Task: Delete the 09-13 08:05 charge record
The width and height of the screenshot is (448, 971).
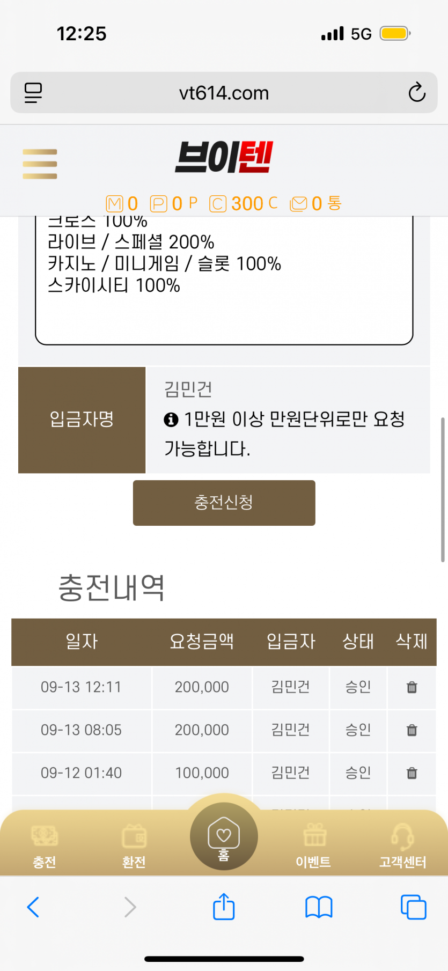Action: (x=412, y=730)
